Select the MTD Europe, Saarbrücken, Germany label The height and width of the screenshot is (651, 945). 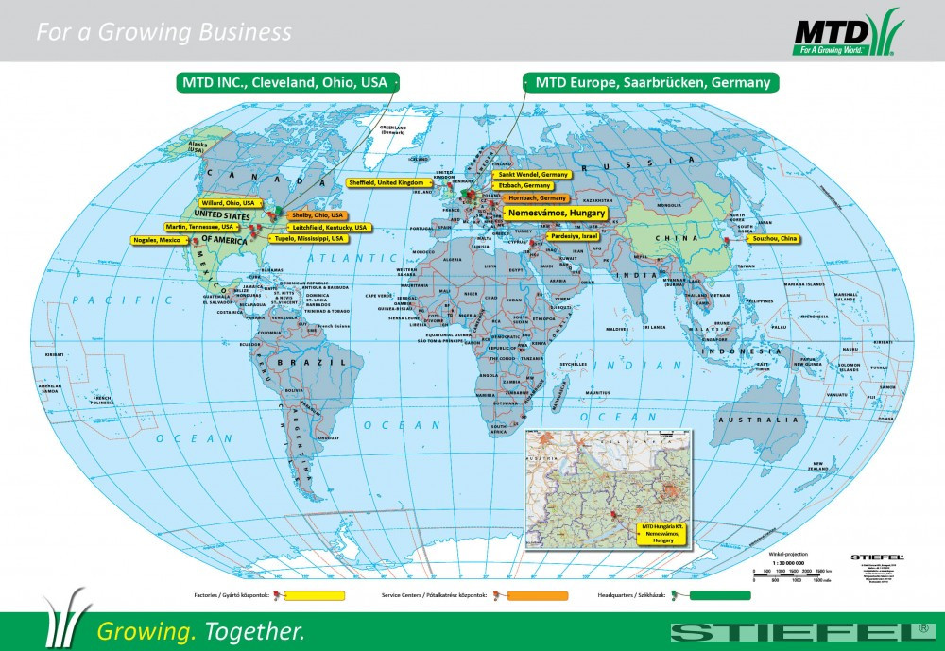[652, 82]
